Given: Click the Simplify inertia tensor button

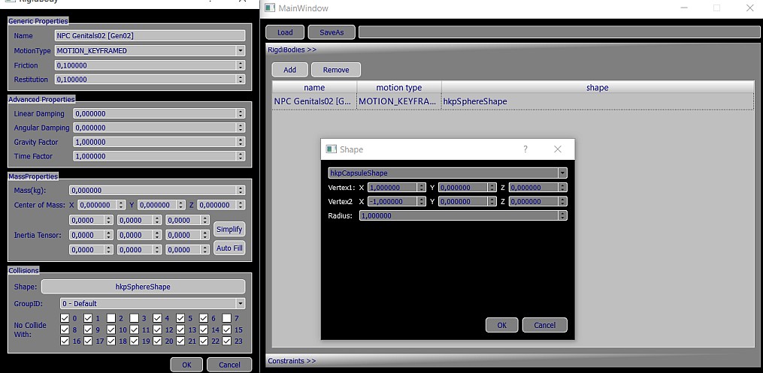Looking at the screenshot, I should pos(229,229).
